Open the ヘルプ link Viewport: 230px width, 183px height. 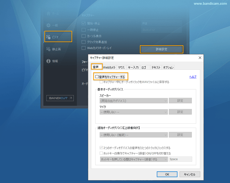click(x=193, y=77)
